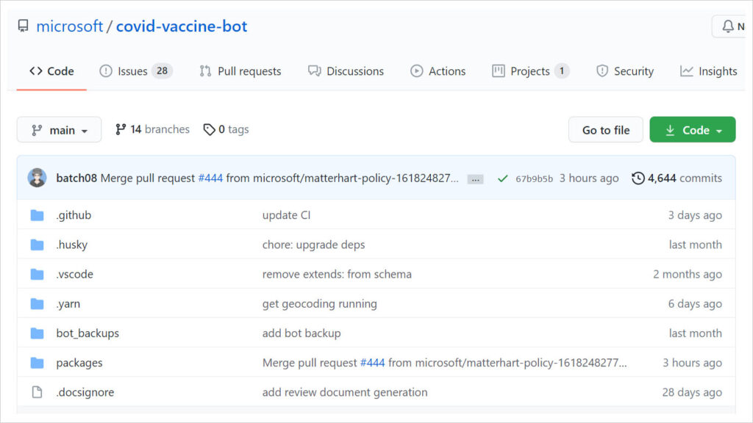Click the branch icon next to 14 branches
Image resolution: width=753 pixels, height=423 pixels.
click(121, 129)
